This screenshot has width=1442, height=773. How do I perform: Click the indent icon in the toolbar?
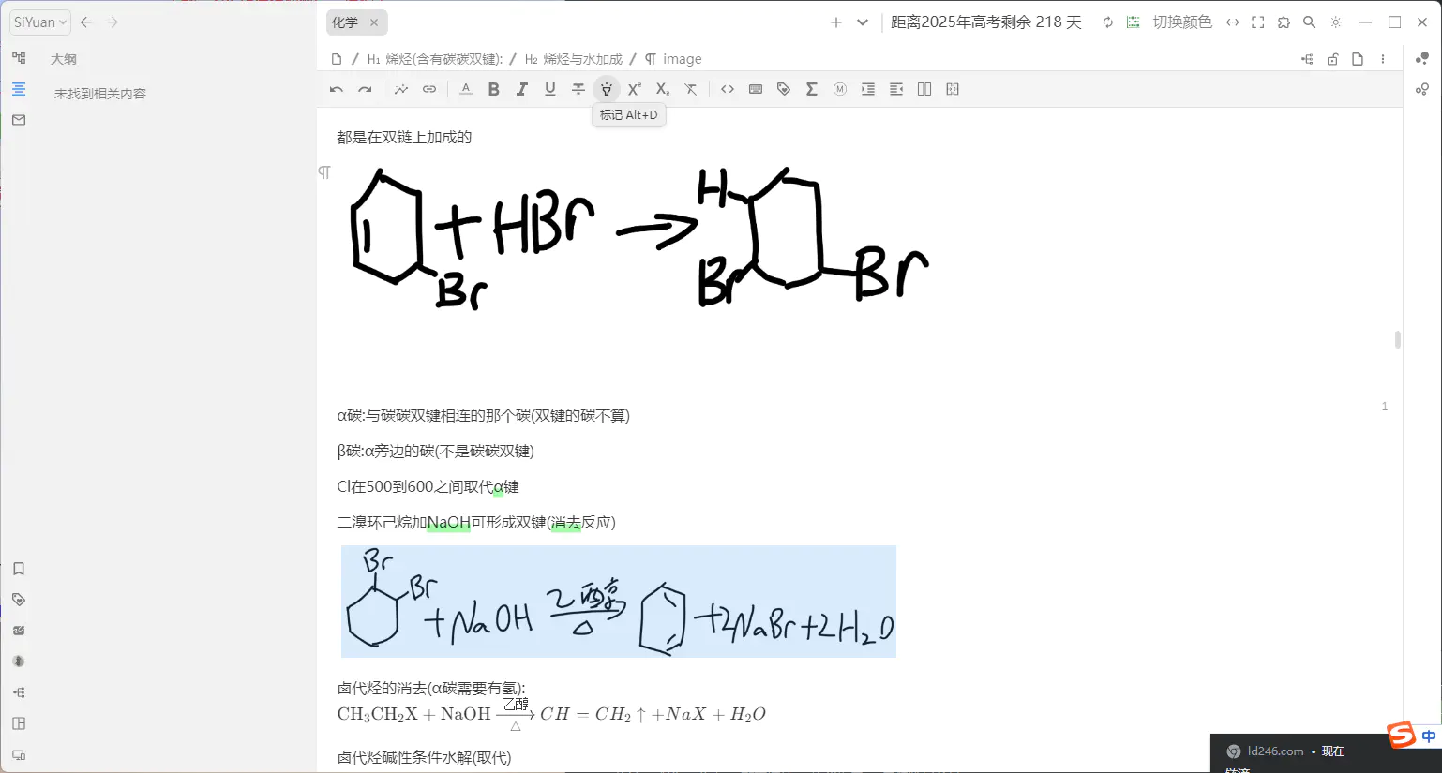point(868,89)
